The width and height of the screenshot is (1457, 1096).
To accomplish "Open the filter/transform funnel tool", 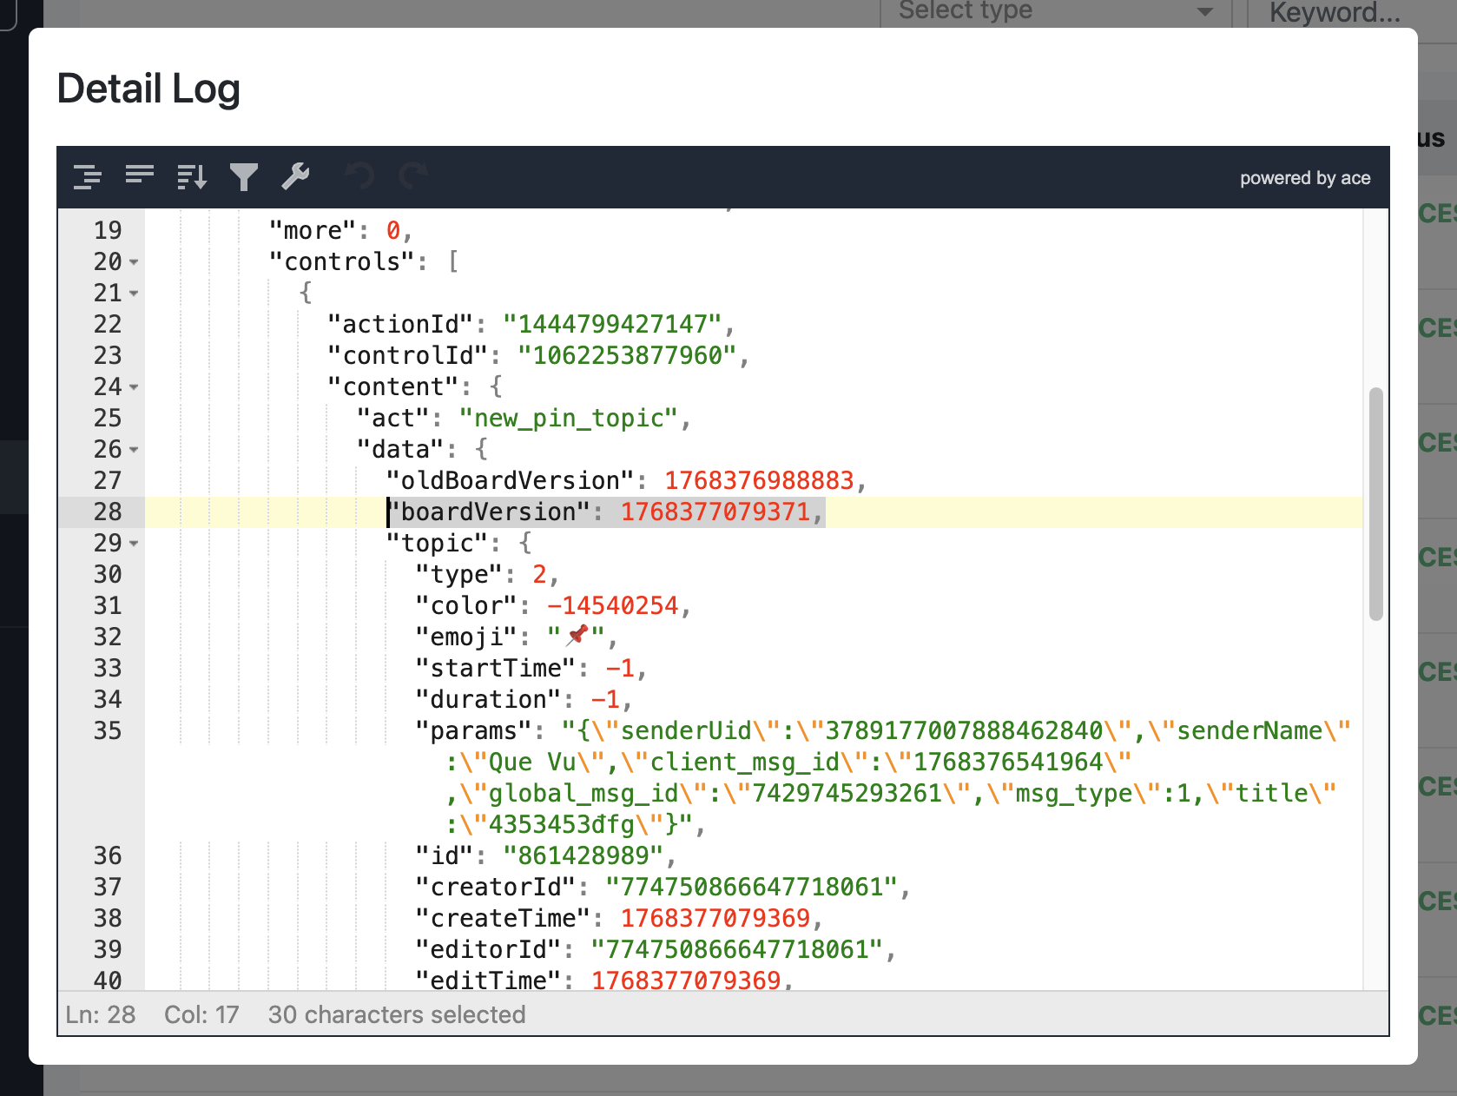I will [x=244, y=177].
